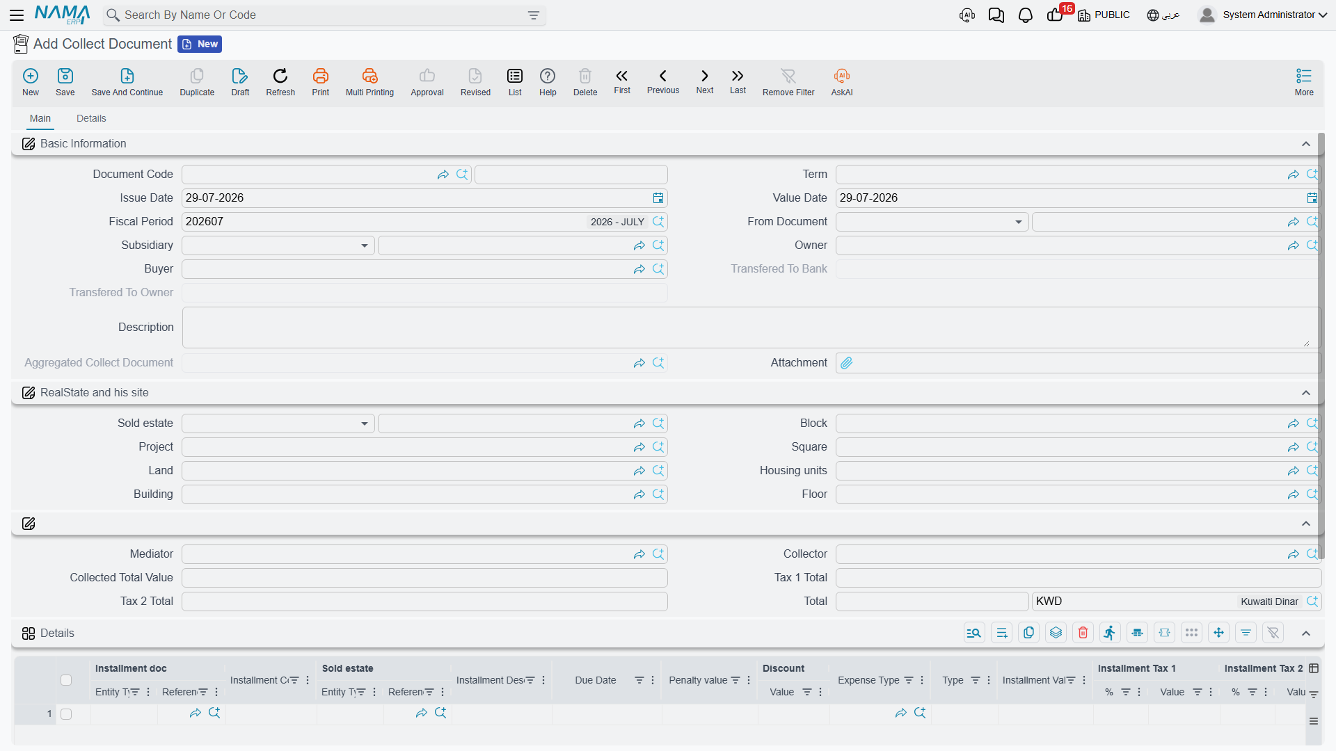Screen dimensions: 1336x751
Task: Go to First record
Action: click(x=622, y=81)
